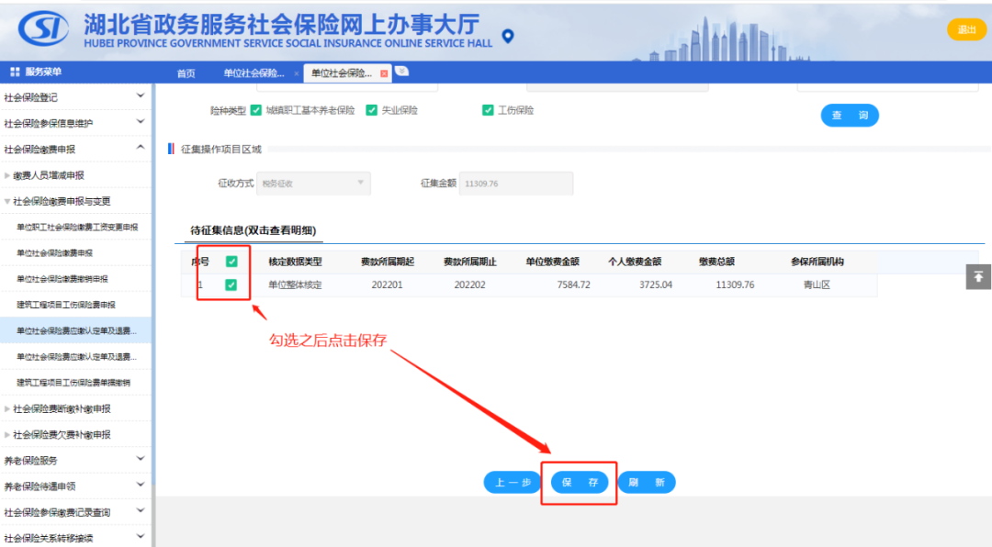Open 单位社会保险缴费申报 menu item

54,253
